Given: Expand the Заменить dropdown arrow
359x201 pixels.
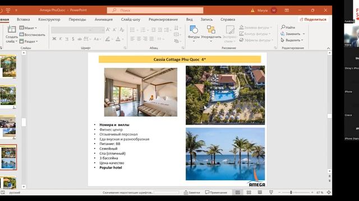Looking at the screenshot, I should click(x=304, y=33).
